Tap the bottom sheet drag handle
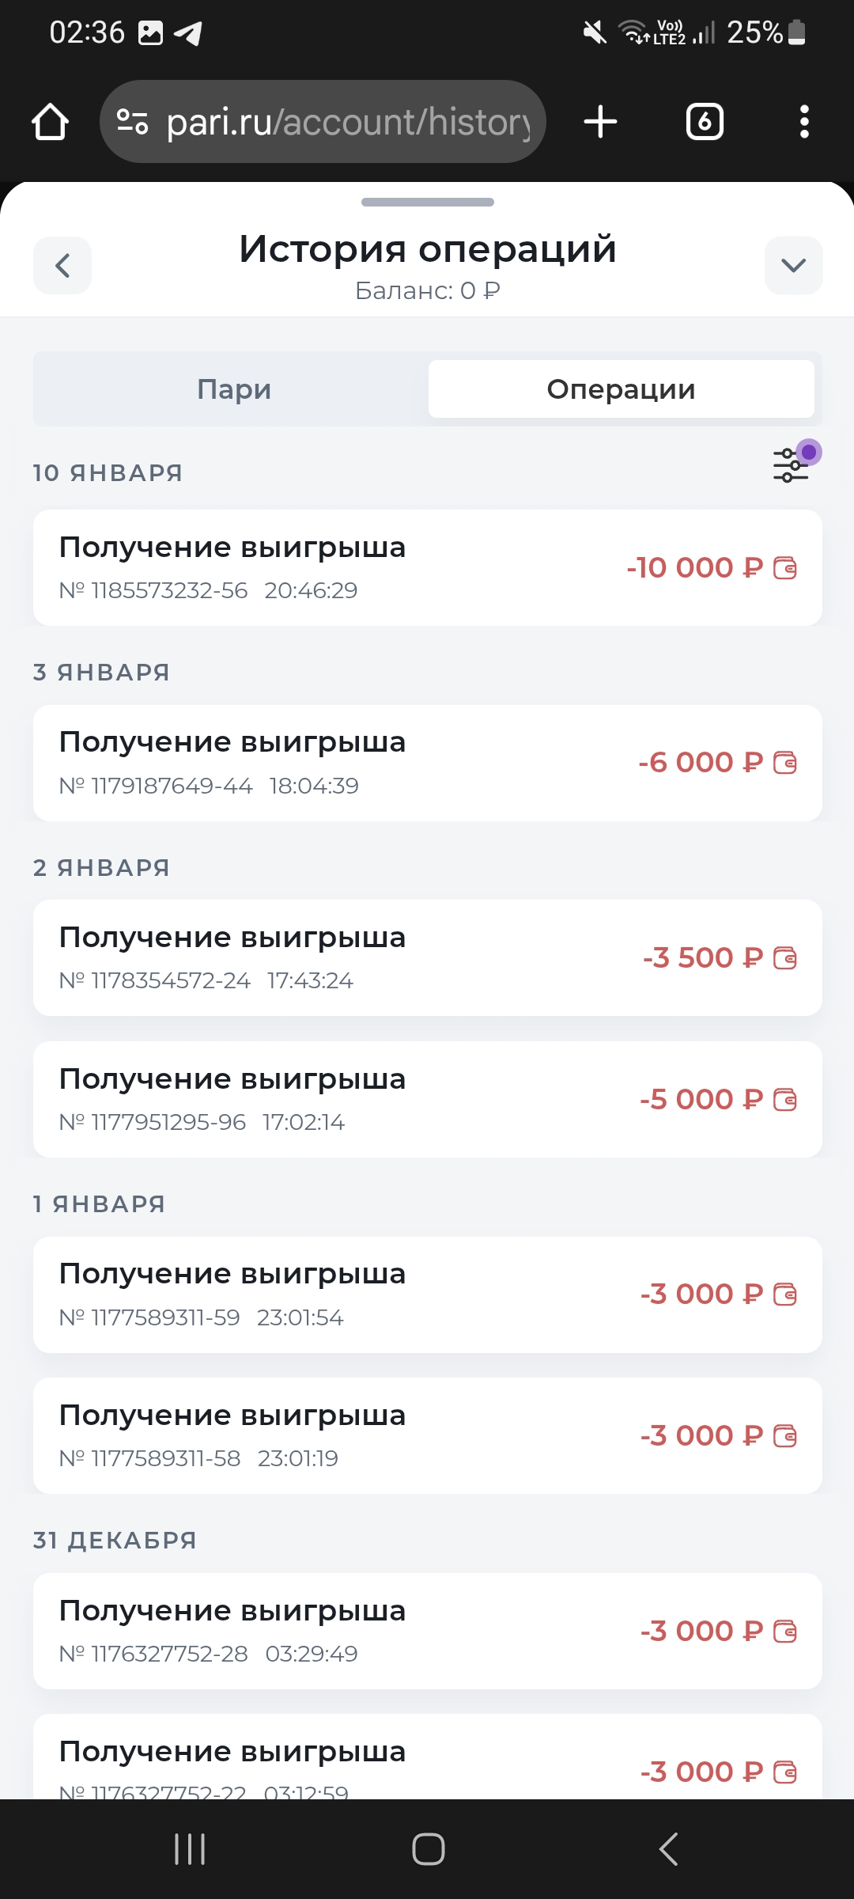Viewport: 854px width, 1899px height. tap(427, 203)
